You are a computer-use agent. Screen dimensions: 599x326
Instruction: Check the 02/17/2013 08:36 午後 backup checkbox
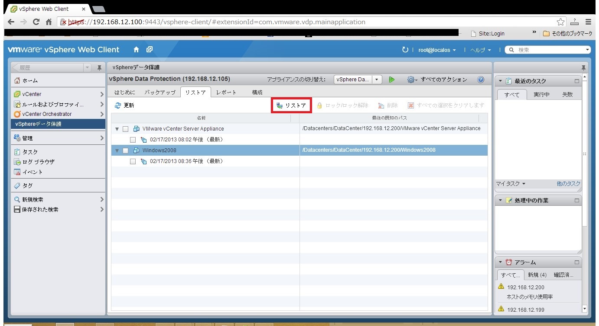point(133,161)
